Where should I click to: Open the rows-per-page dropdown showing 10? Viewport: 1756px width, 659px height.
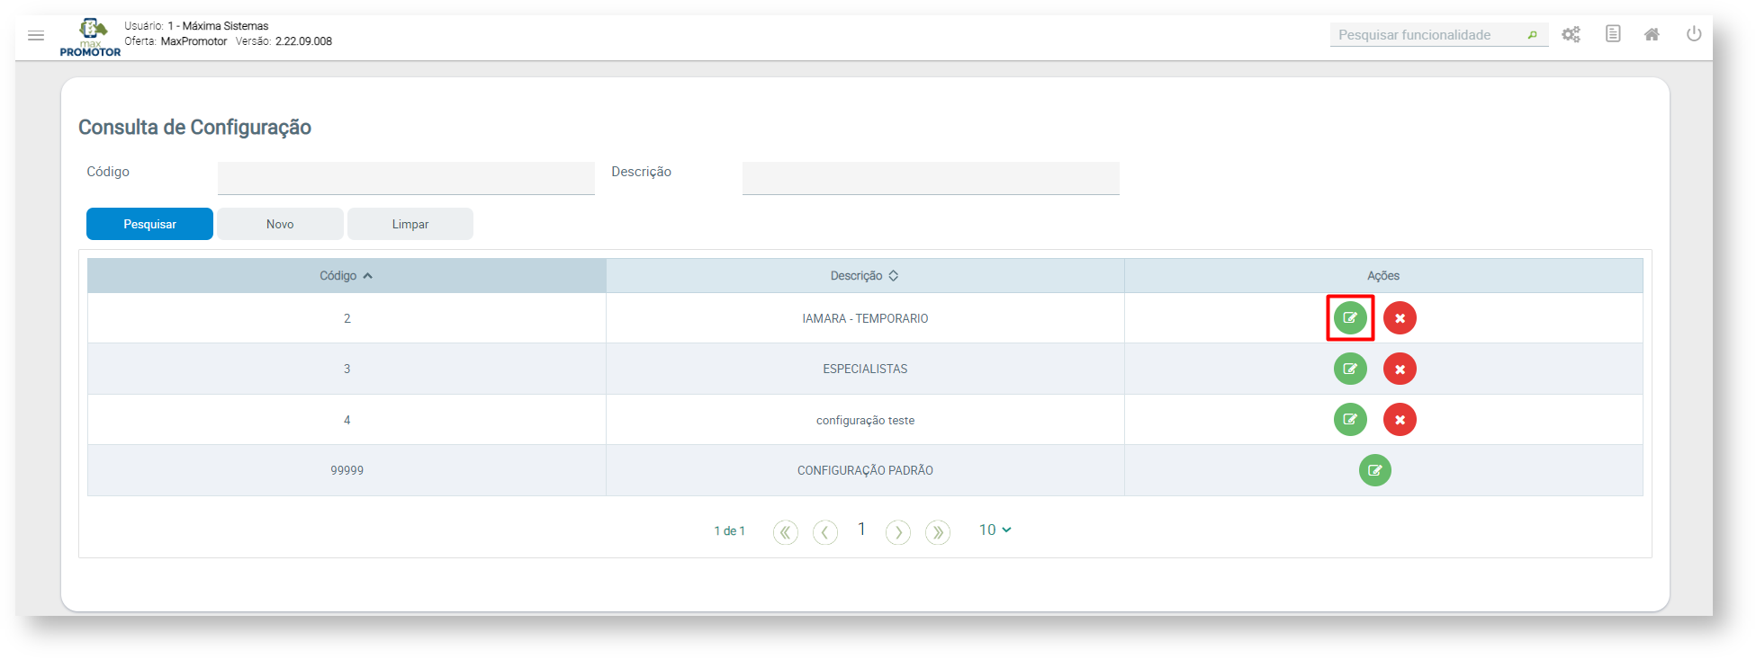[x=995, y=530]
